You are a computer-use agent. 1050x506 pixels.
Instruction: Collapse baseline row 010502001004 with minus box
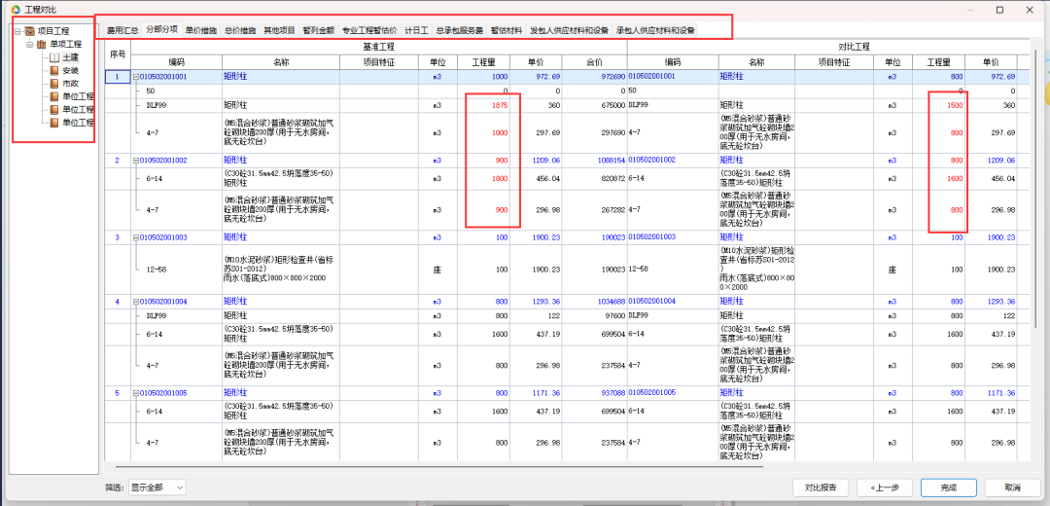pos(136,302)
